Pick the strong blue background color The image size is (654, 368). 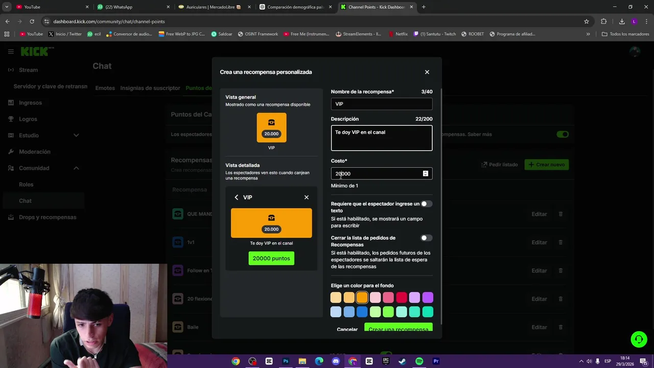362,312
